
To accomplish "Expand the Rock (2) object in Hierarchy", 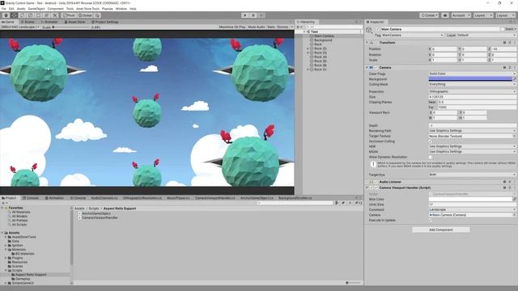I will (x=308, y=48).
